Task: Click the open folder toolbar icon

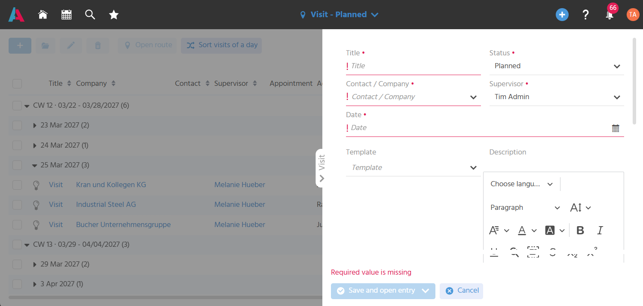Action: tap(45, 45)
